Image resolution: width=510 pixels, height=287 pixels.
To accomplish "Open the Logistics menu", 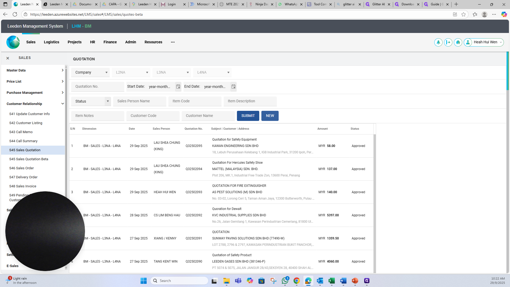I will pyautogui.click(x=52, y=42).
